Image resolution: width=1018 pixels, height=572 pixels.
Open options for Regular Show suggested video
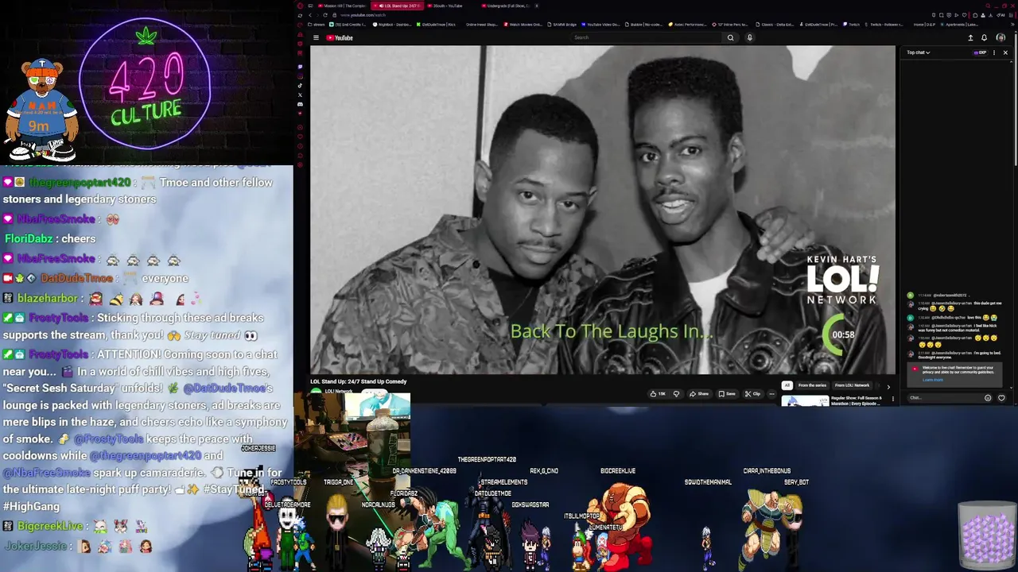click(x=893, y=399)
